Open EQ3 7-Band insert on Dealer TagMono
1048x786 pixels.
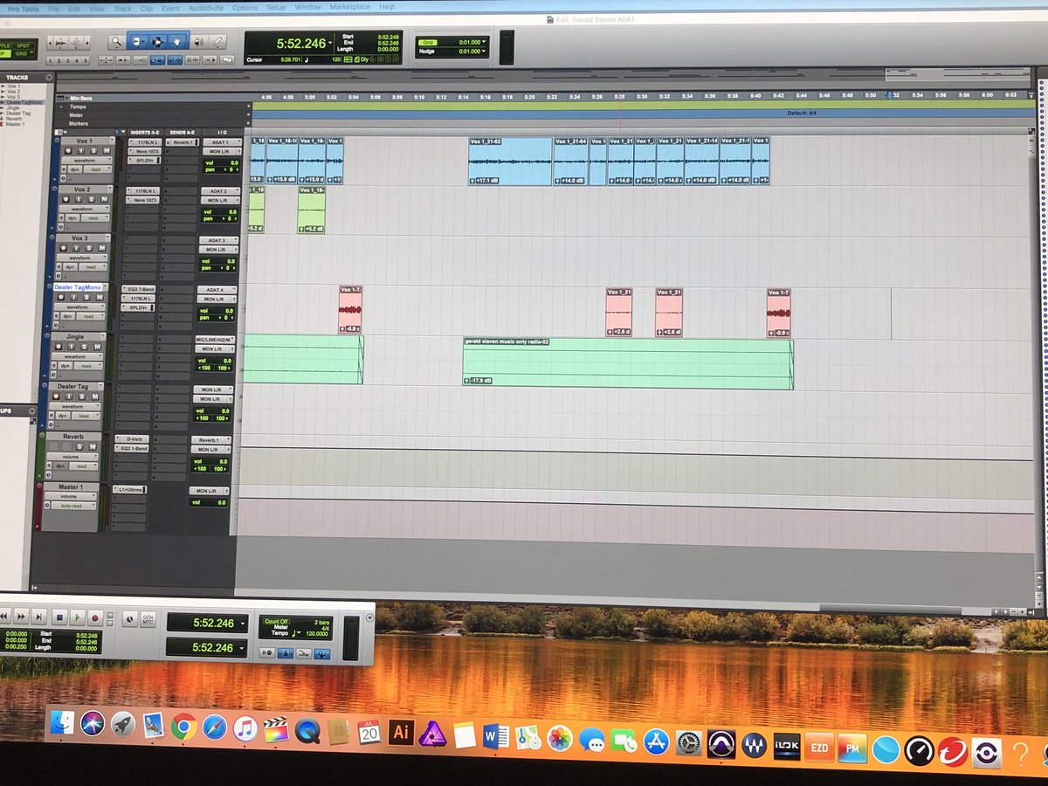click(x=138, y=289)
